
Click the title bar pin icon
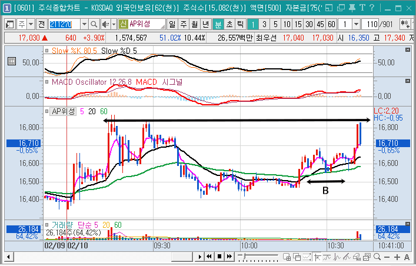coord(352,8)
